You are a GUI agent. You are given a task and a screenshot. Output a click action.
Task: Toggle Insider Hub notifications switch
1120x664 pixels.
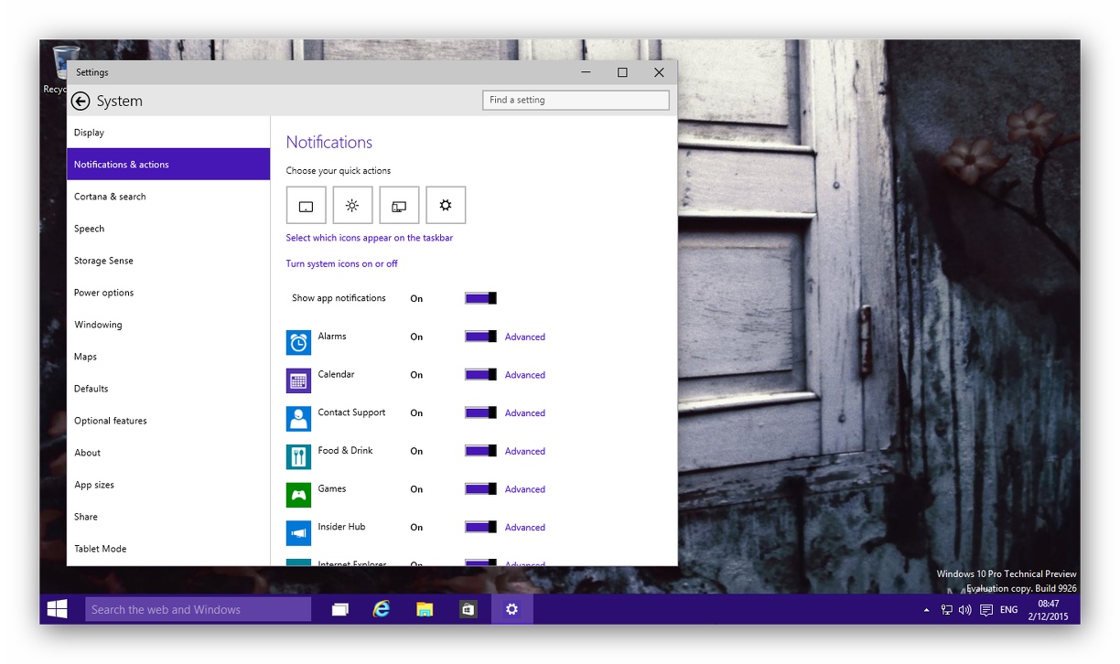coord(480,527)
